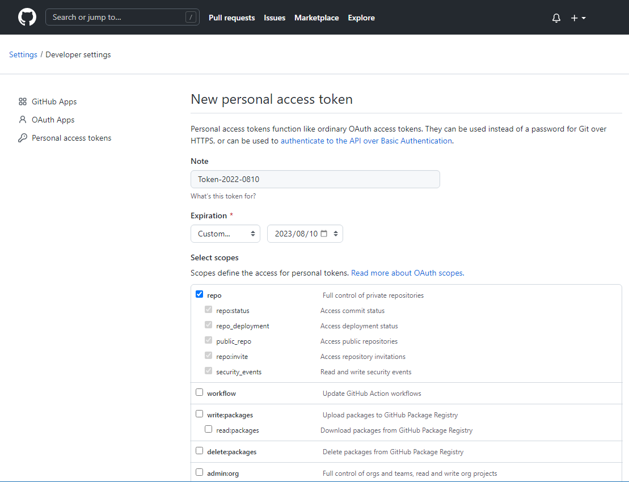Follow the Settings breadcrumb link
This screenshot has height=482, width=629.
23,54
